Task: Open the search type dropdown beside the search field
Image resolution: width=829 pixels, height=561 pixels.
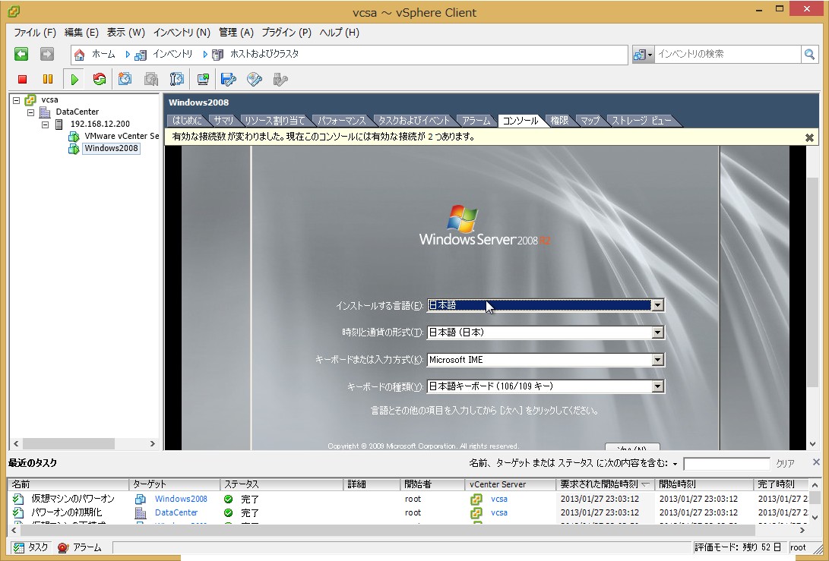Action: (x=644, y=55)
